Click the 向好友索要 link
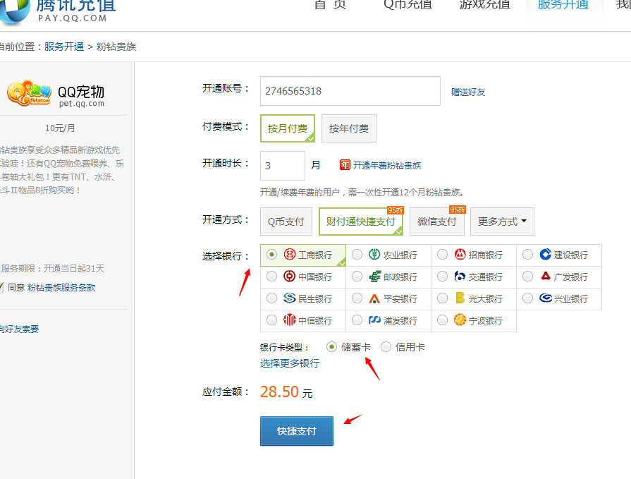Image resolution: width=631 pixels, height=479 pixels. pos(19,329)
